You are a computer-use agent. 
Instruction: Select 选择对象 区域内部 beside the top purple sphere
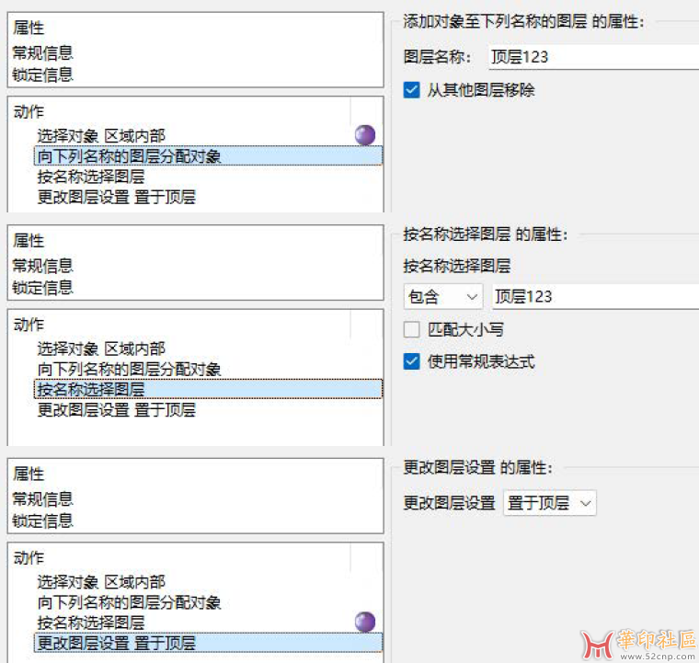(x=101, y=136)
